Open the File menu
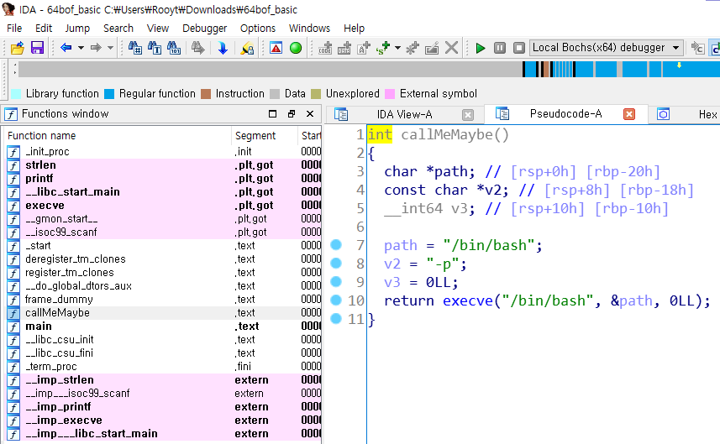 tap(14, 29)
